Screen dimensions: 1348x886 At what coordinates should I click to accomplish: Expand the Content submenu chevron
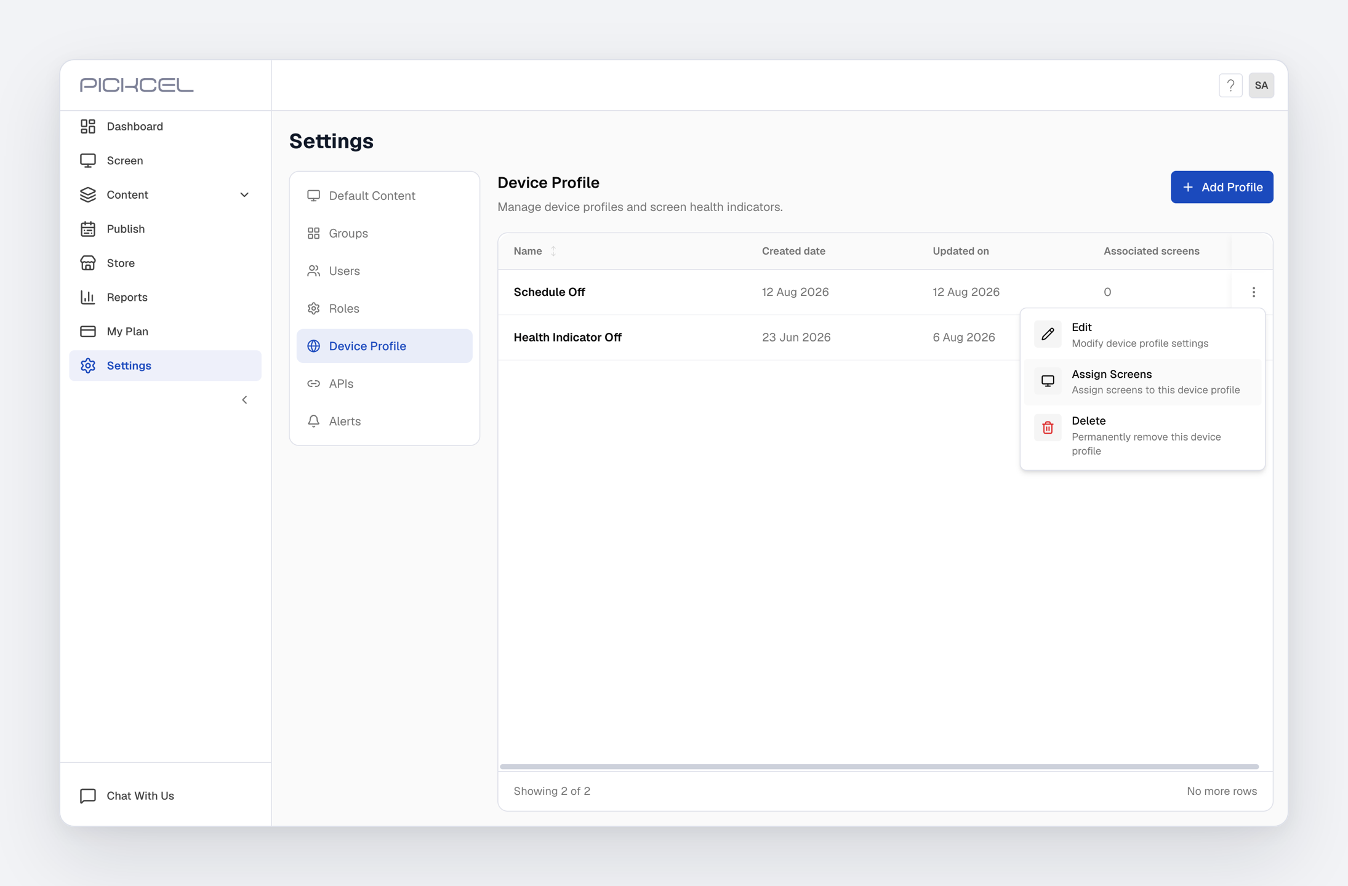pyautogui.click(x=244, y=194)
